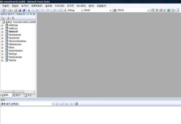The height and width of the screenshot is (124, 181).
Task: Open Toolbox hammer and wrench icon
Action: [x=165, y=10]
